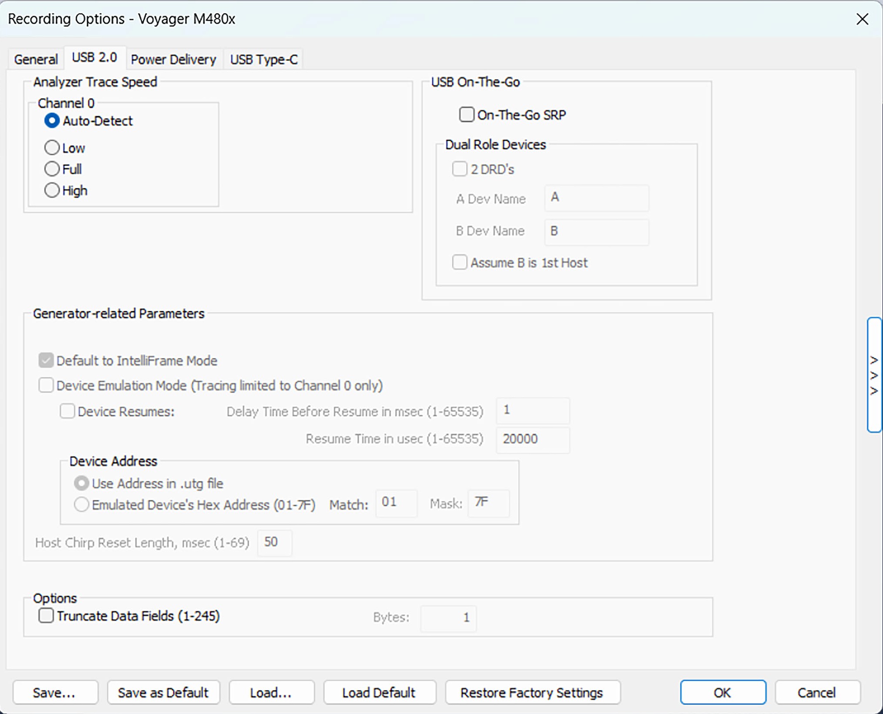The height and width of the screenshot is (714, 883).
Task: Click the Load... button
Action: (271, 692)
